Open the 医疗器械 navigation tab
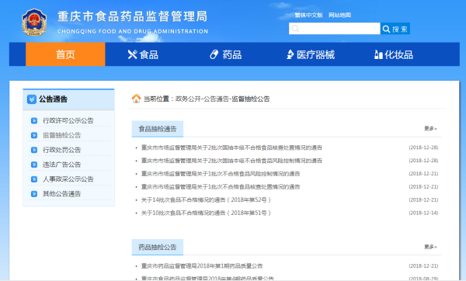 click(x=311, y=54)
